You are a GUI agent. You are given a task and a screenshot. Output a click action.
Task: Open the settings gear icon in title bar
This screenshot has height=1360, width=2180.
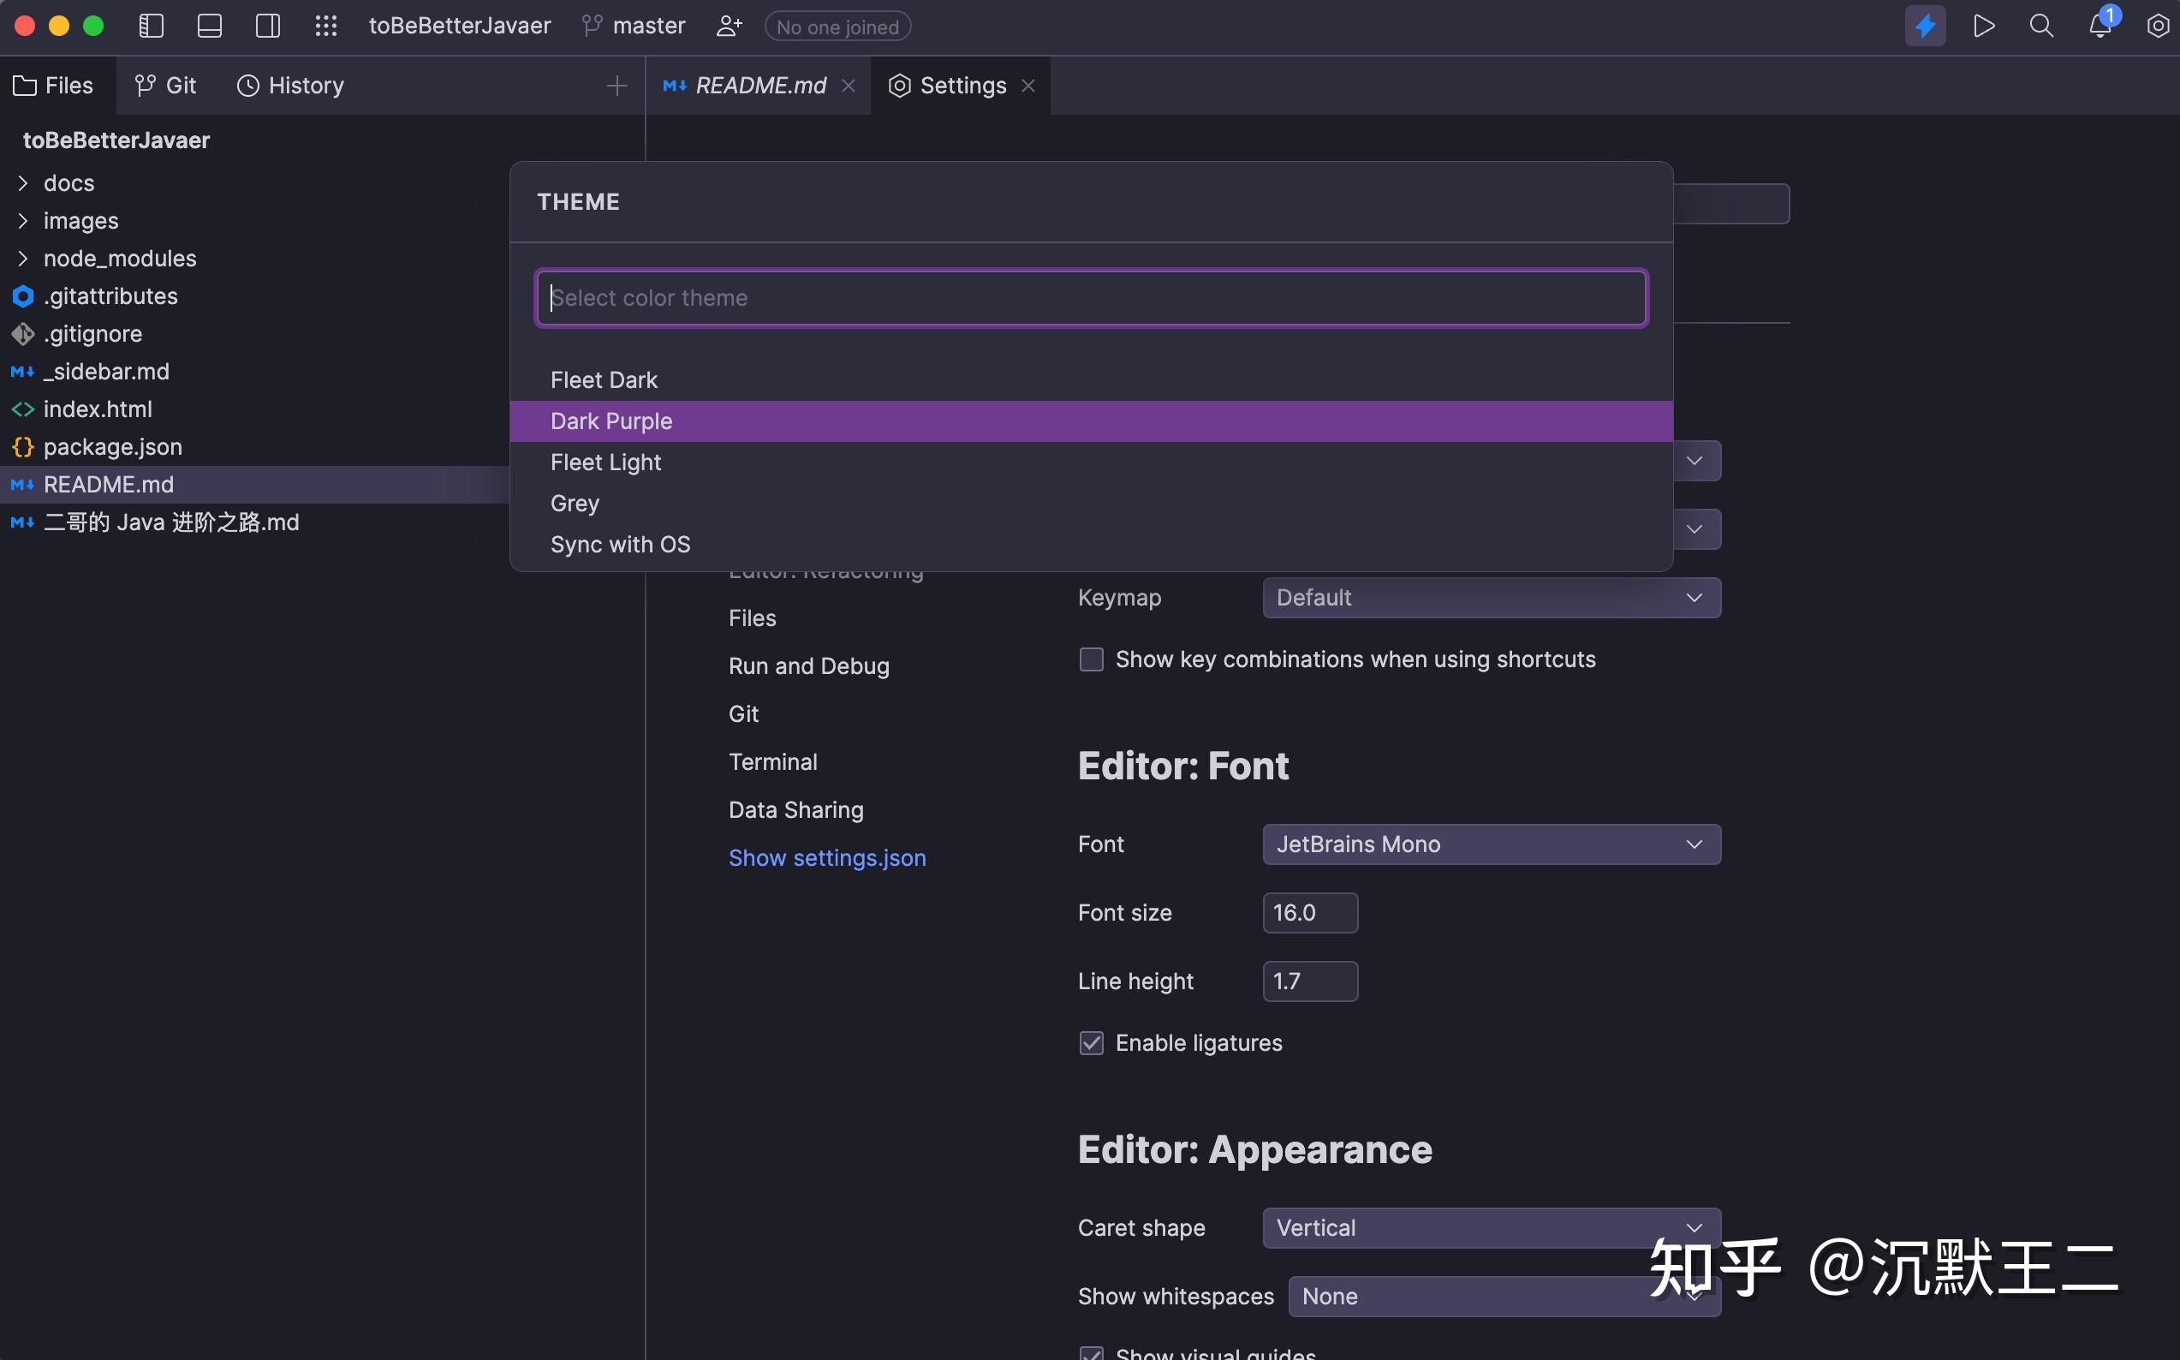coord(2159,26)
